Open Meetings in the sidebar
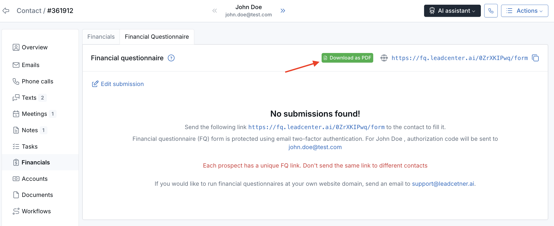 tap(34, 114)
